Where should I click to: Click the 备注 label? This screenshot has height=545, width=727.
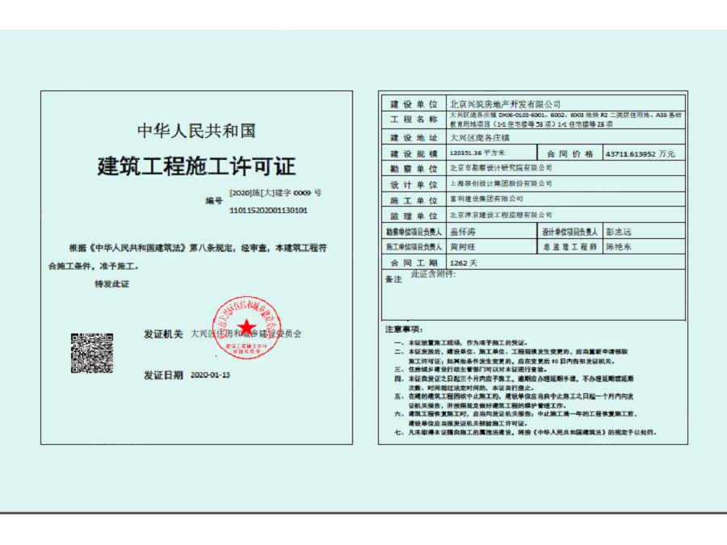click(393, 279)
